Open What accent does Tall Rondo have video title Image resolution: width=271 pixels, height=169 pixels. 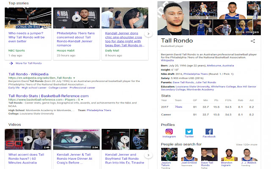click(26, 159)
